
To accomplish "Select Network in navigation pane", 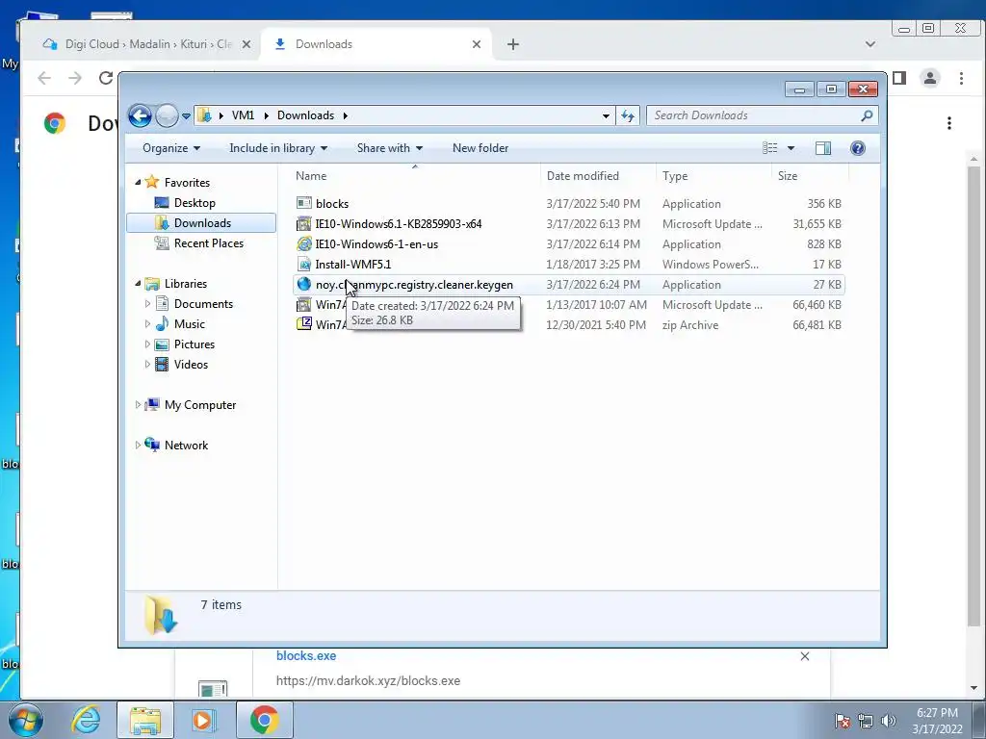I will (186, 446).
